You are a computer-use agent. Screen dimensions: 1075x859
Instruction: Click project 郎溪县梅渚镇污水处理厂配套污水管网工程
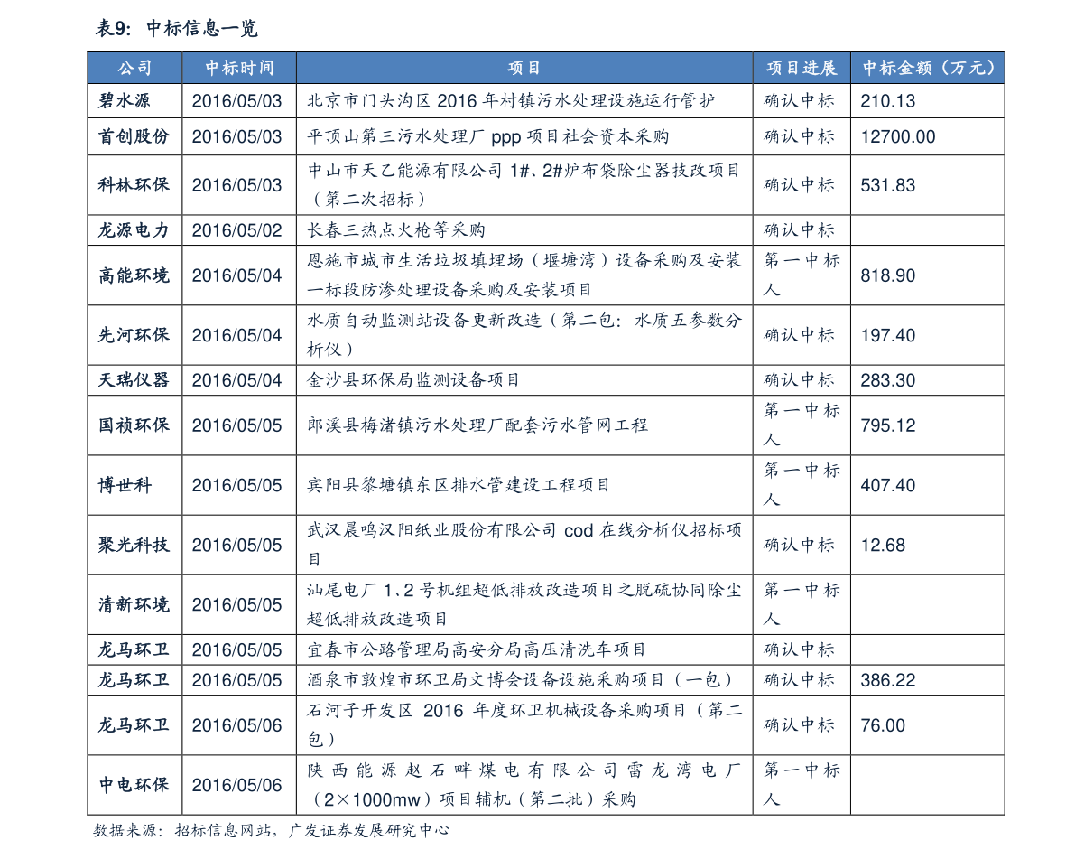click(x=477, y=425)
